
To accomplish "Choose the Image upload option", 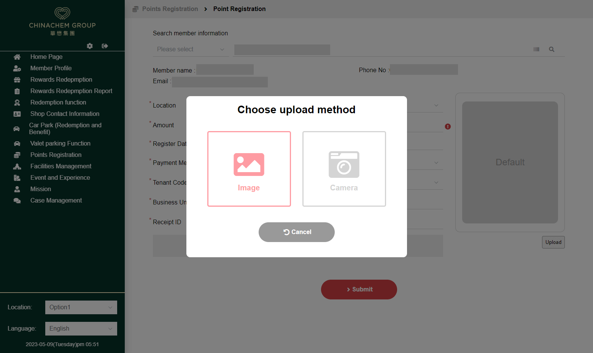I will point(249,169).
